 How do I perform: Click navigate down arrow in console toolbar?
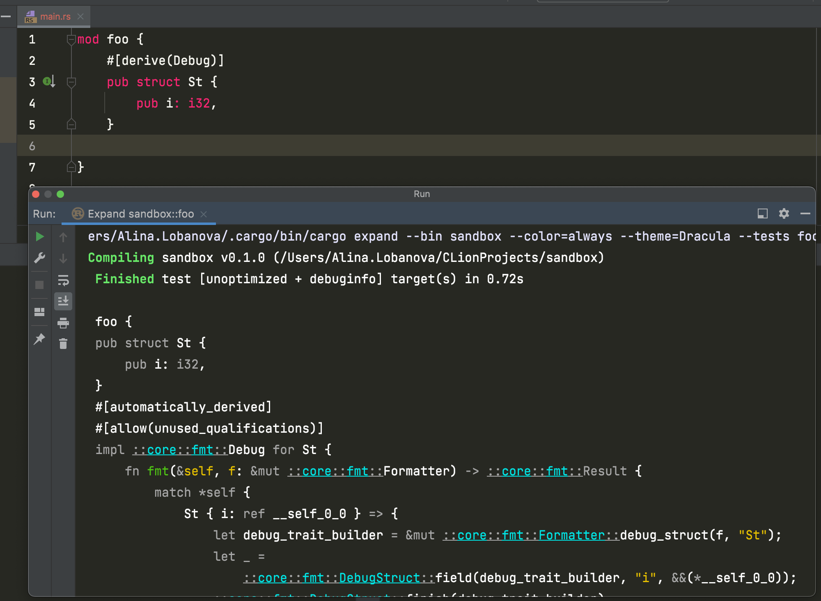[63, 259]
